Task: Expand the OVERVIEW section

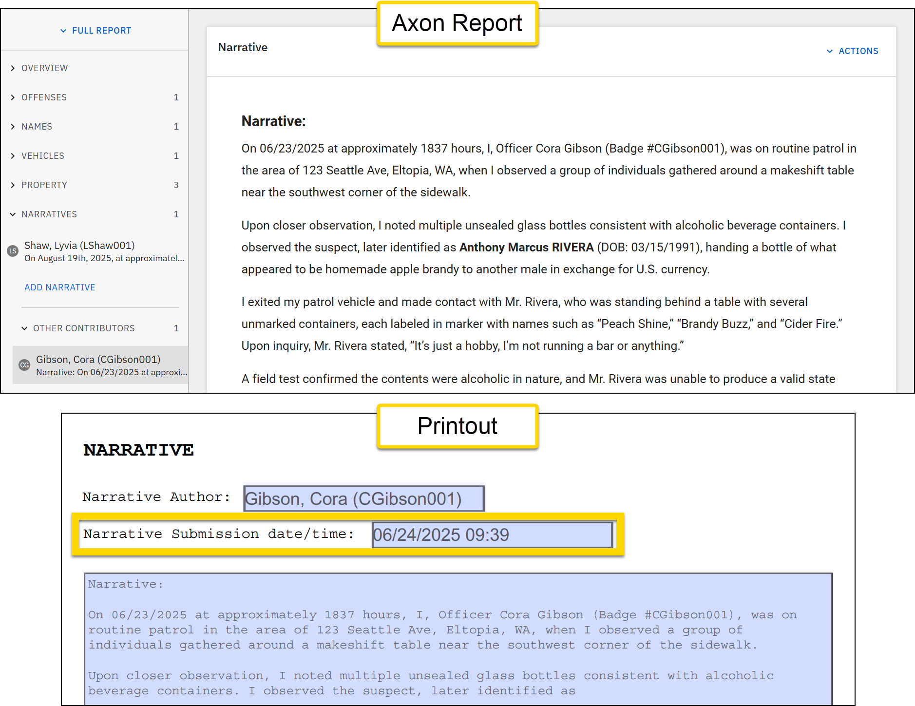Action: tap(45, 68)
